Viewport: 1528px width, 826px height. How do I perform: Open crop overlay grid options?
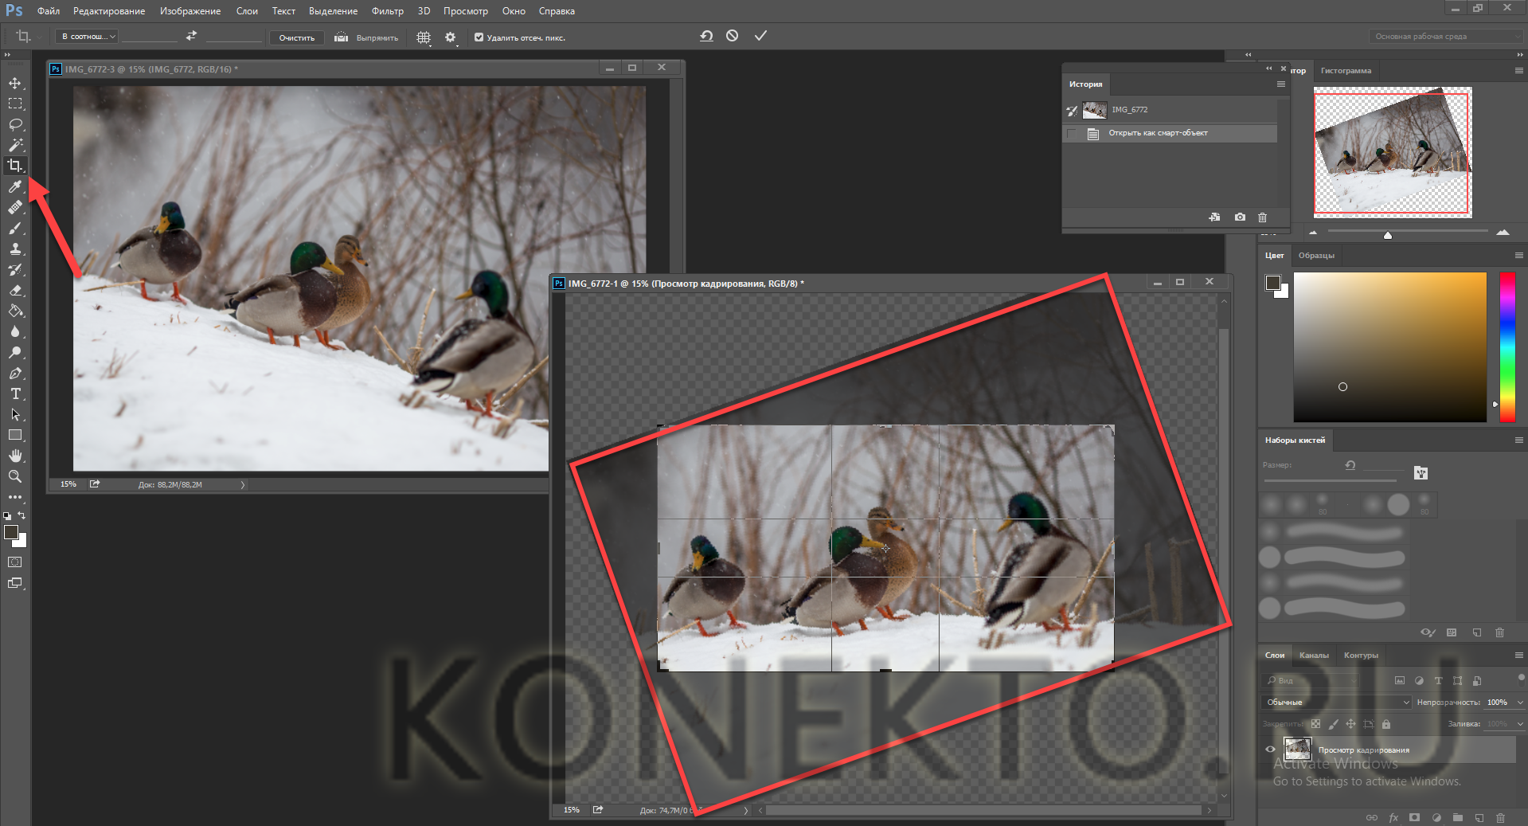(x=424, y=37)
